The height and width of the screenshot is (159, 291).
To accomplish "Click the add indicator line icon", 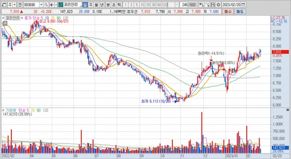I will [207, 5].
